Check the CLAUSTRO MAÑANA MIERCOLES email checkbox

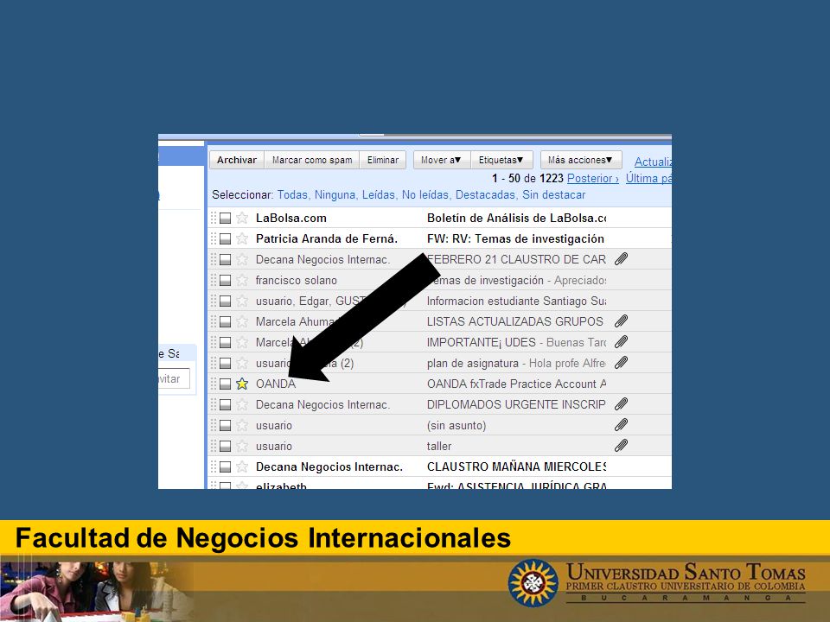225,467
